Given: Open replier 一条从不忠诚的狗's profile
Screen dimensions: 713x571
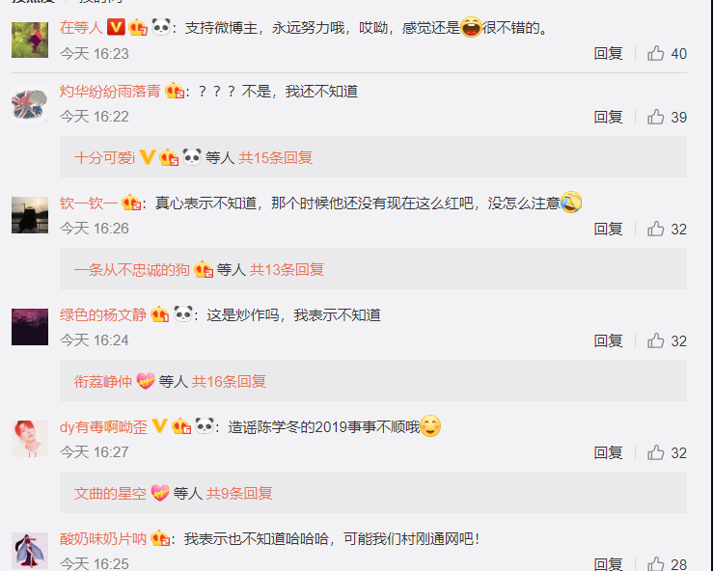Looking at the screenshot, I should [x=132, y=270].
